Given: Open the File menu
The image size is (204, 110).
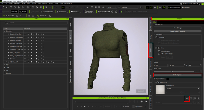Looking at the screenshot, I should pos(2,4).
